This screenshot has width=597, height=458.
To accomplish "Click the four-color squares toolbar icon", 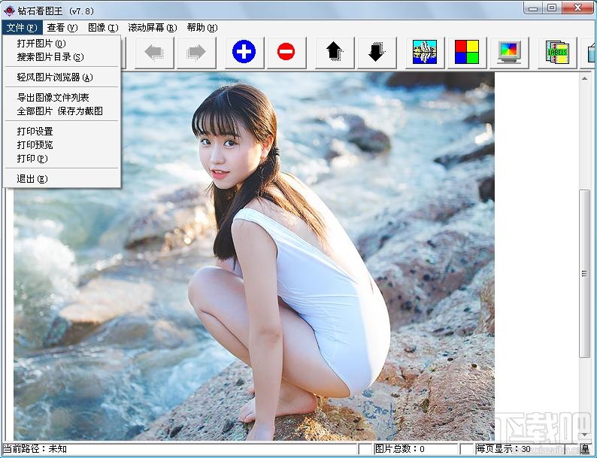I will click(x=467, y=53).
